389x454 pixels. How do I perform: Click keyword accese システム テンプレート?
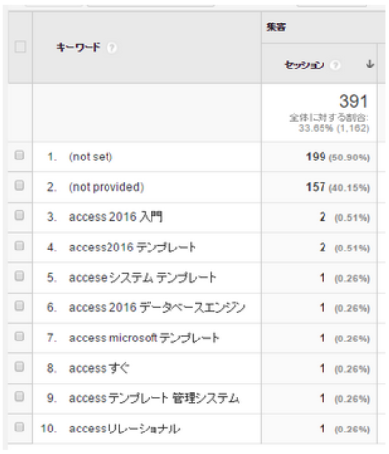point(143,278)
